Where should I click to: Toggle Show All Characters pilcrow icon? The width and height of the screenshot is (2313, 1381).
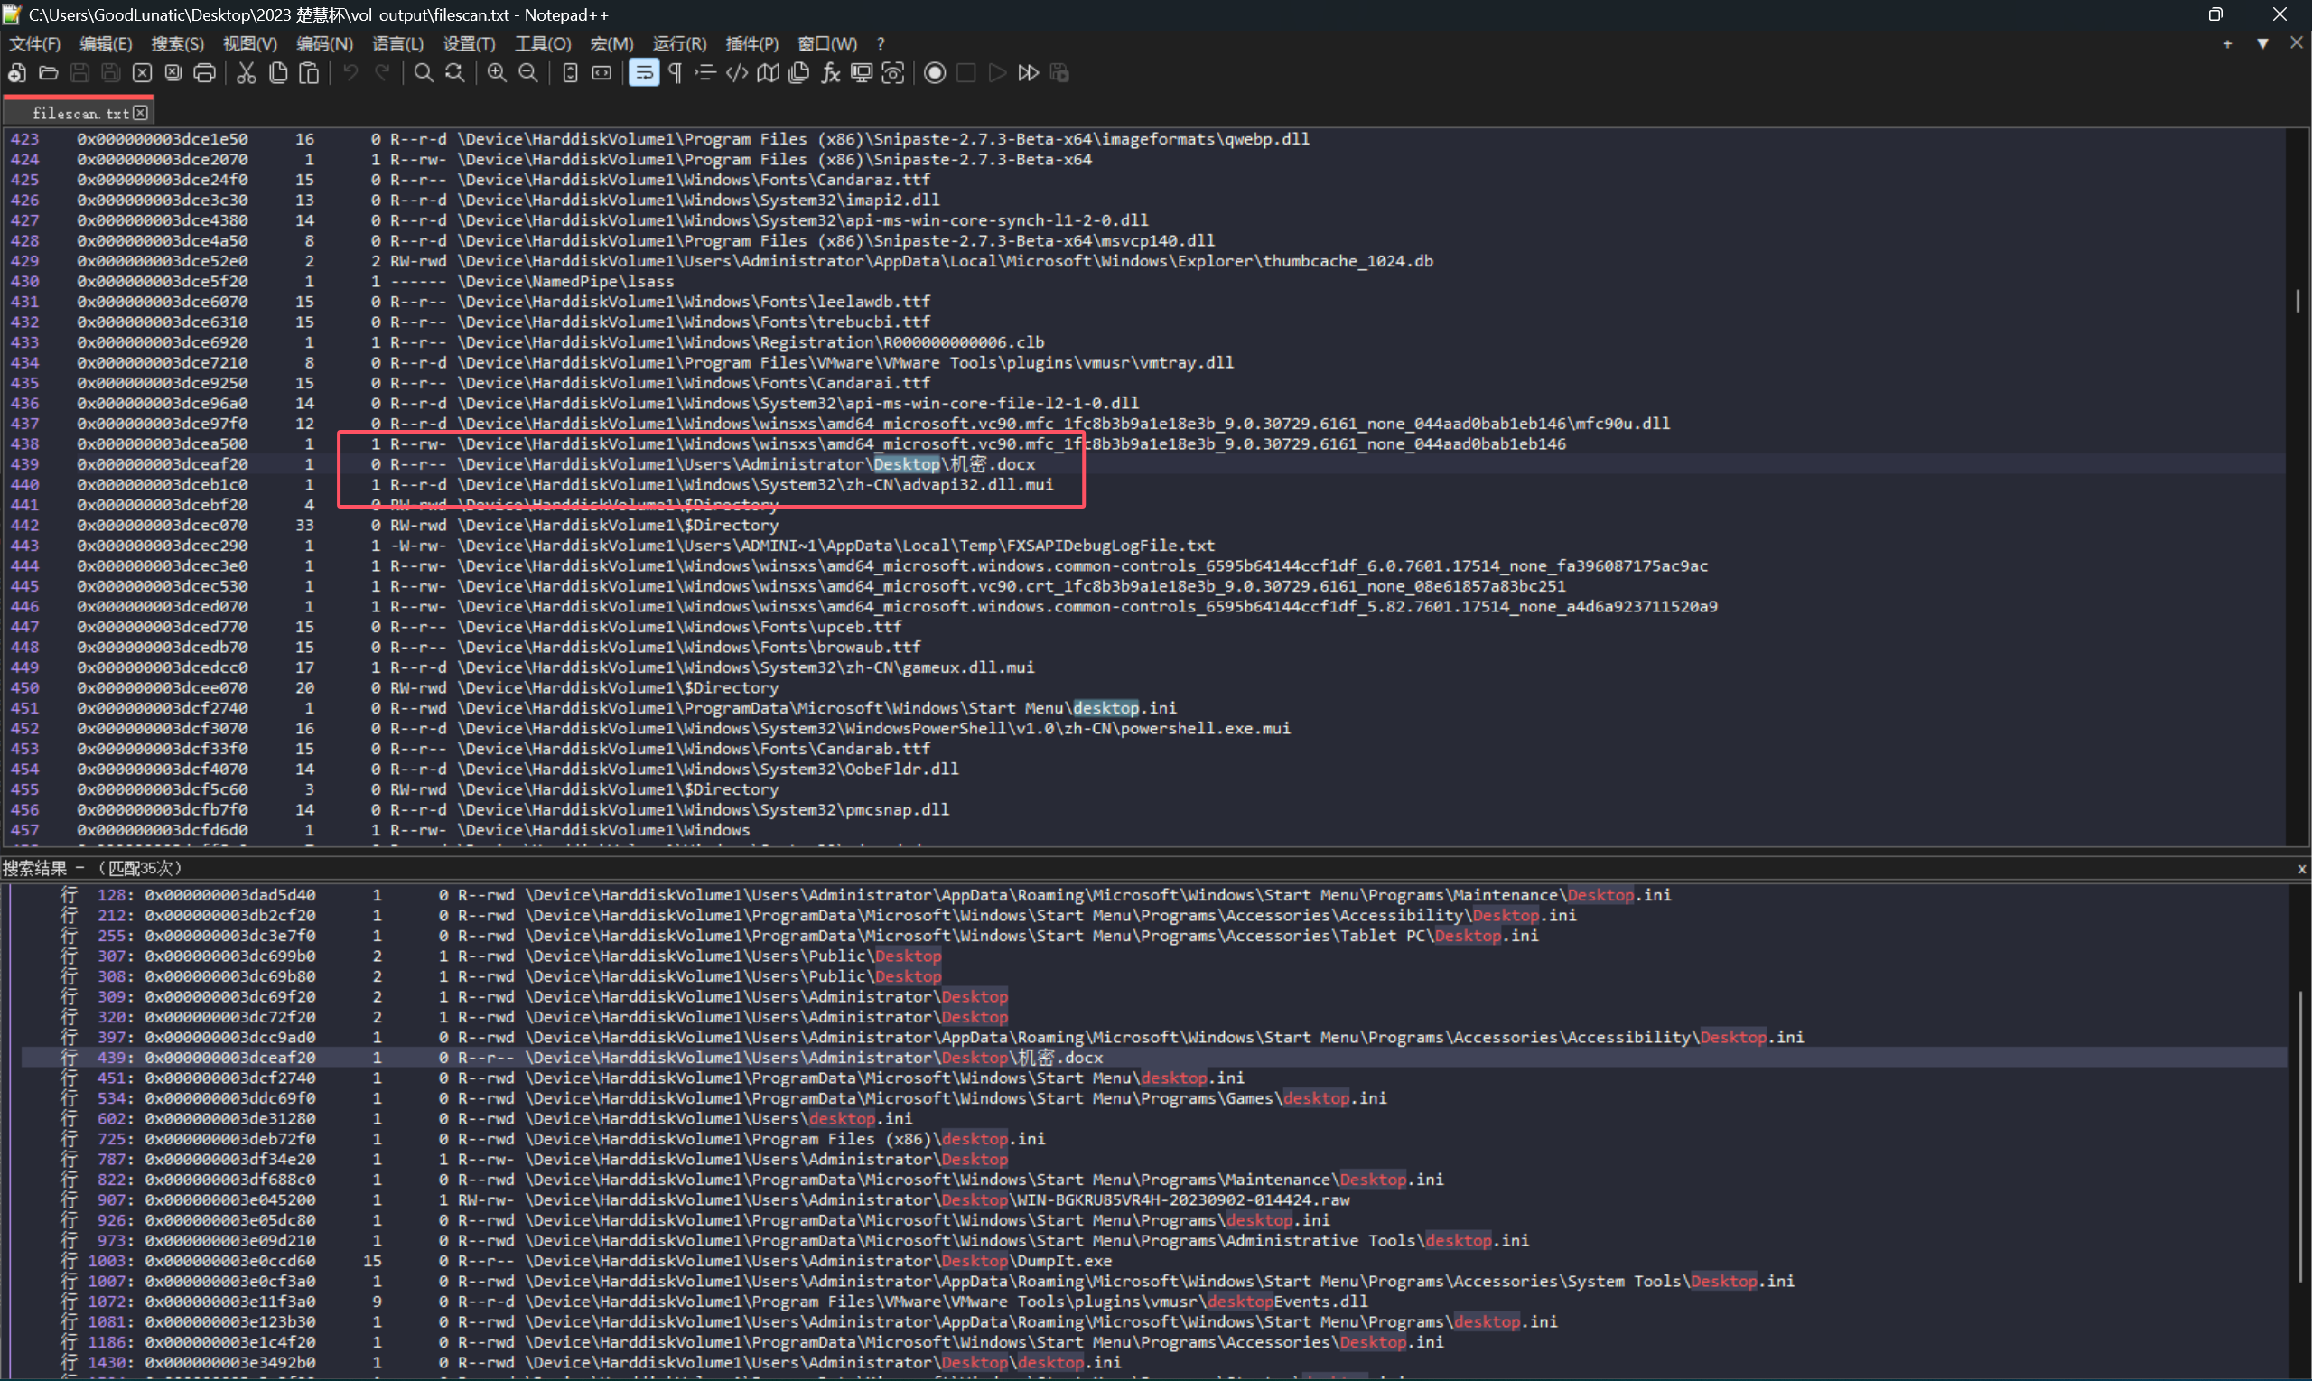(676, 72)
